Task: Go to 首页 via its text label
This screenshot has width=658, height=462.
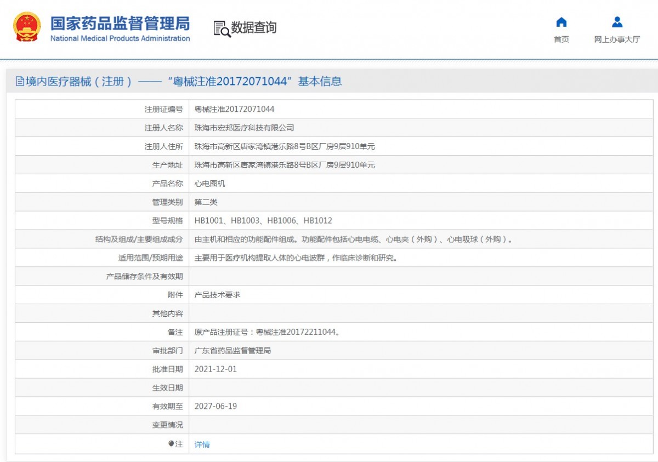Action: click(x=561, y=39)
